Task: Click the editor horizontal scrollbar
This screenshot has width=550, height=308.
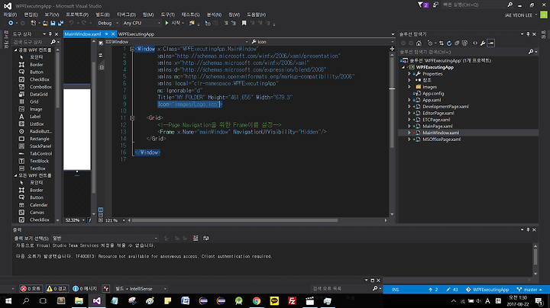Action: pyautogui.click(x=235, y=220)
